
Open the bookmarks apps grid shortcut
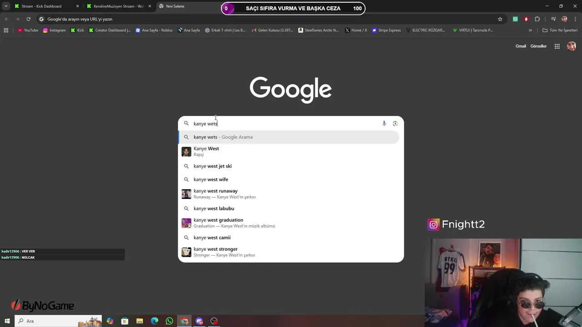[x=6, y=30]
